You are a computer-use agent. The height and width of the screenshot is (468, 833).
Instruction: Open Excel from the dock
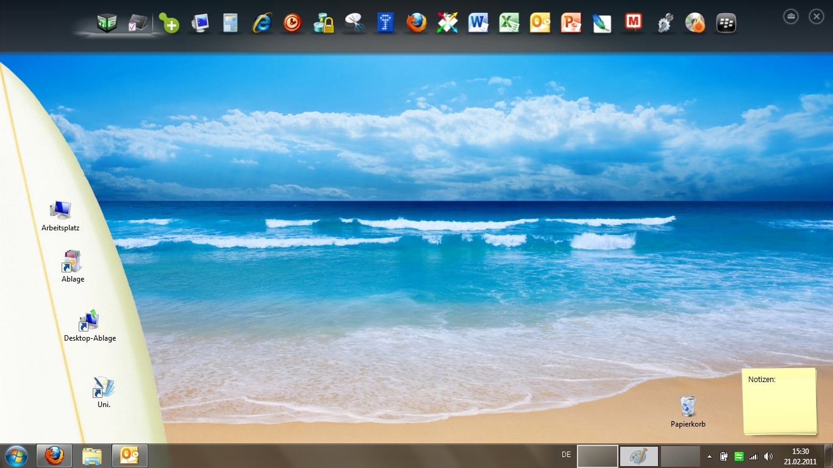coord(509,23)
